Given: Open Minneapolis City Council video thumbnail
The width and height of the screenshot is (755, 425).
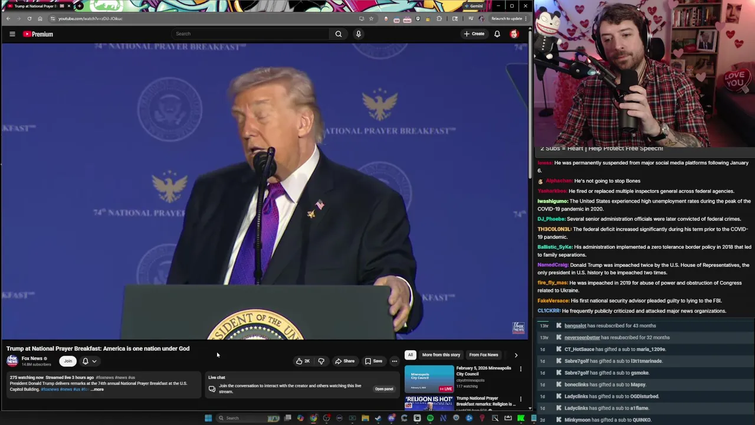Looking at the screenshot, I should [429, 379].
